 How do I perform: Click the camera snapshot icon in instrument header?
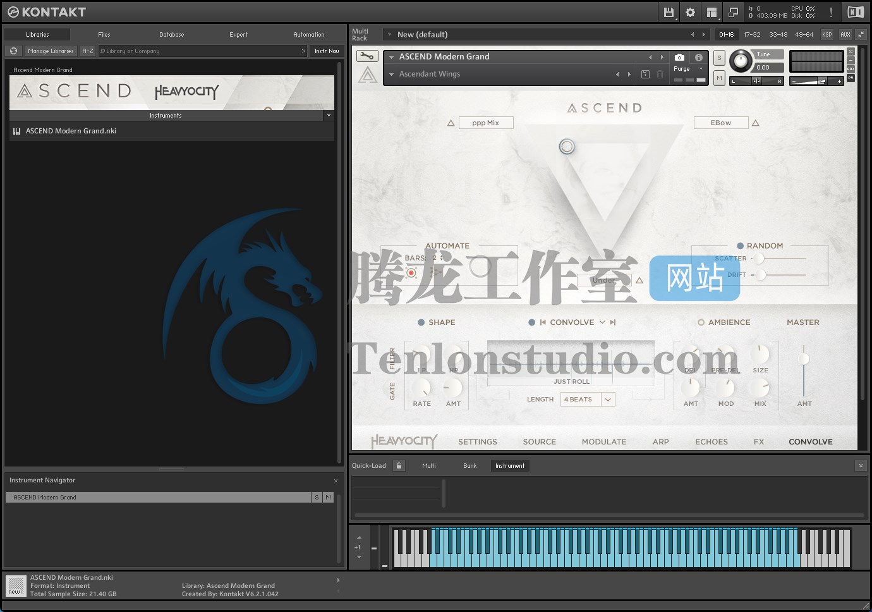click(679, 58)
